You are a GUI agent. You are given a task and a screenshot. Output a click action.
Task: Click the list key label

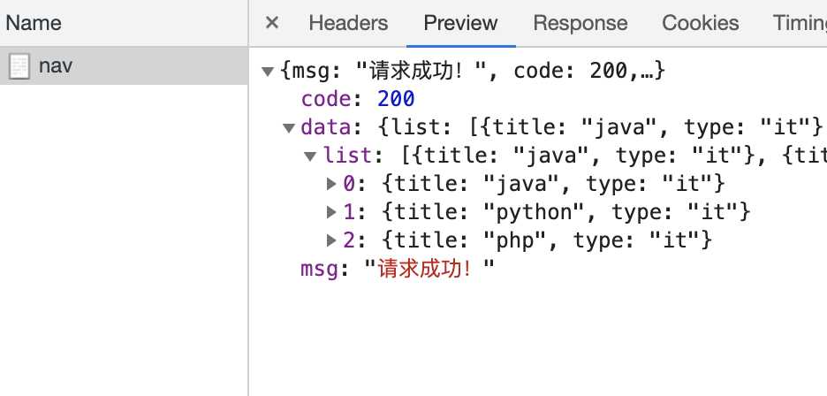(348, 156)
